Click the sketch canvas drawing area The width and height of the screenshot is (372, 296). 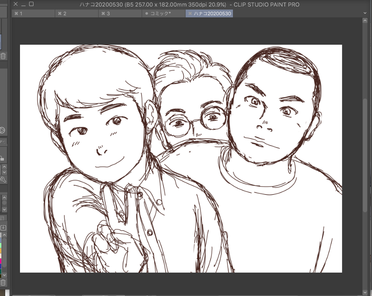pos(181,158)
